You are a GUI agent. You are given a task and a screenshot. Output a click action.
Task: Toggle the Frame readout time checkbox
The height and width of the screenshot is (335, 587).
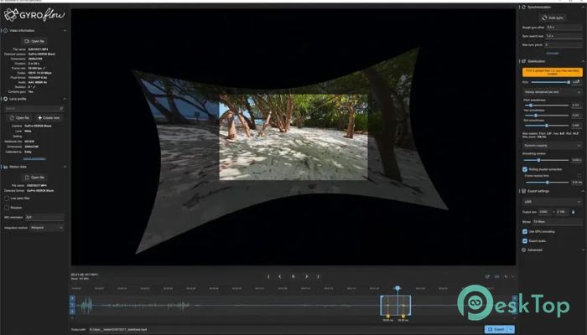click(x=580, y=176)
